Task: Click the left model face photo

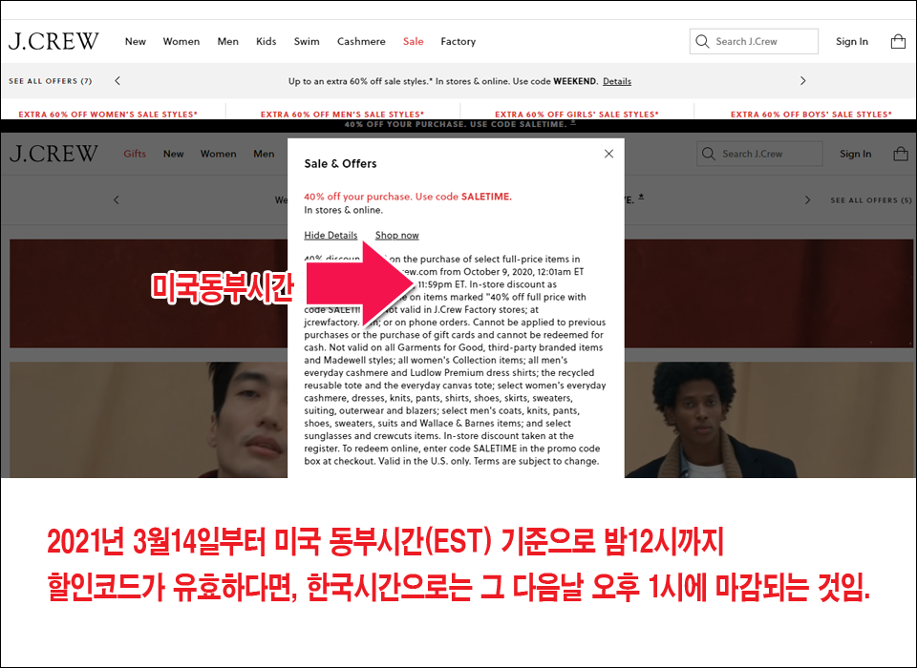Action: coord(149,420)
